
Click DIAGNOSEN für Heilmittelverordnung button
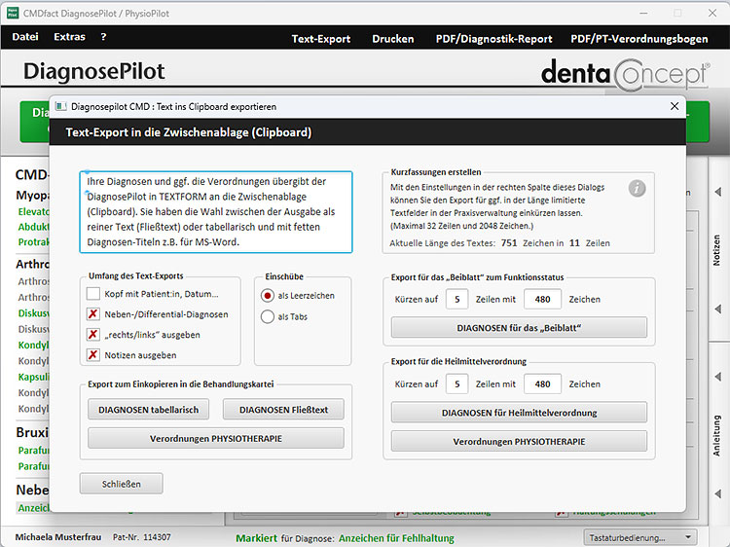pyautogui.click(x=519, y=413)
